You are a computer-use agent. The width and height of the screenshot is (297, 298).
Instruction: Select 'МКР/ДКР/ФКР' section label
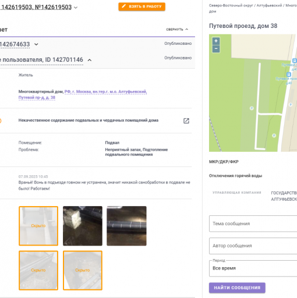click(224, 162)
